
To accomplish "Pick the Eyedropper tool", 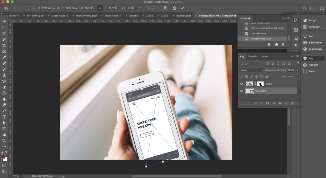I will tap(4, 58).
